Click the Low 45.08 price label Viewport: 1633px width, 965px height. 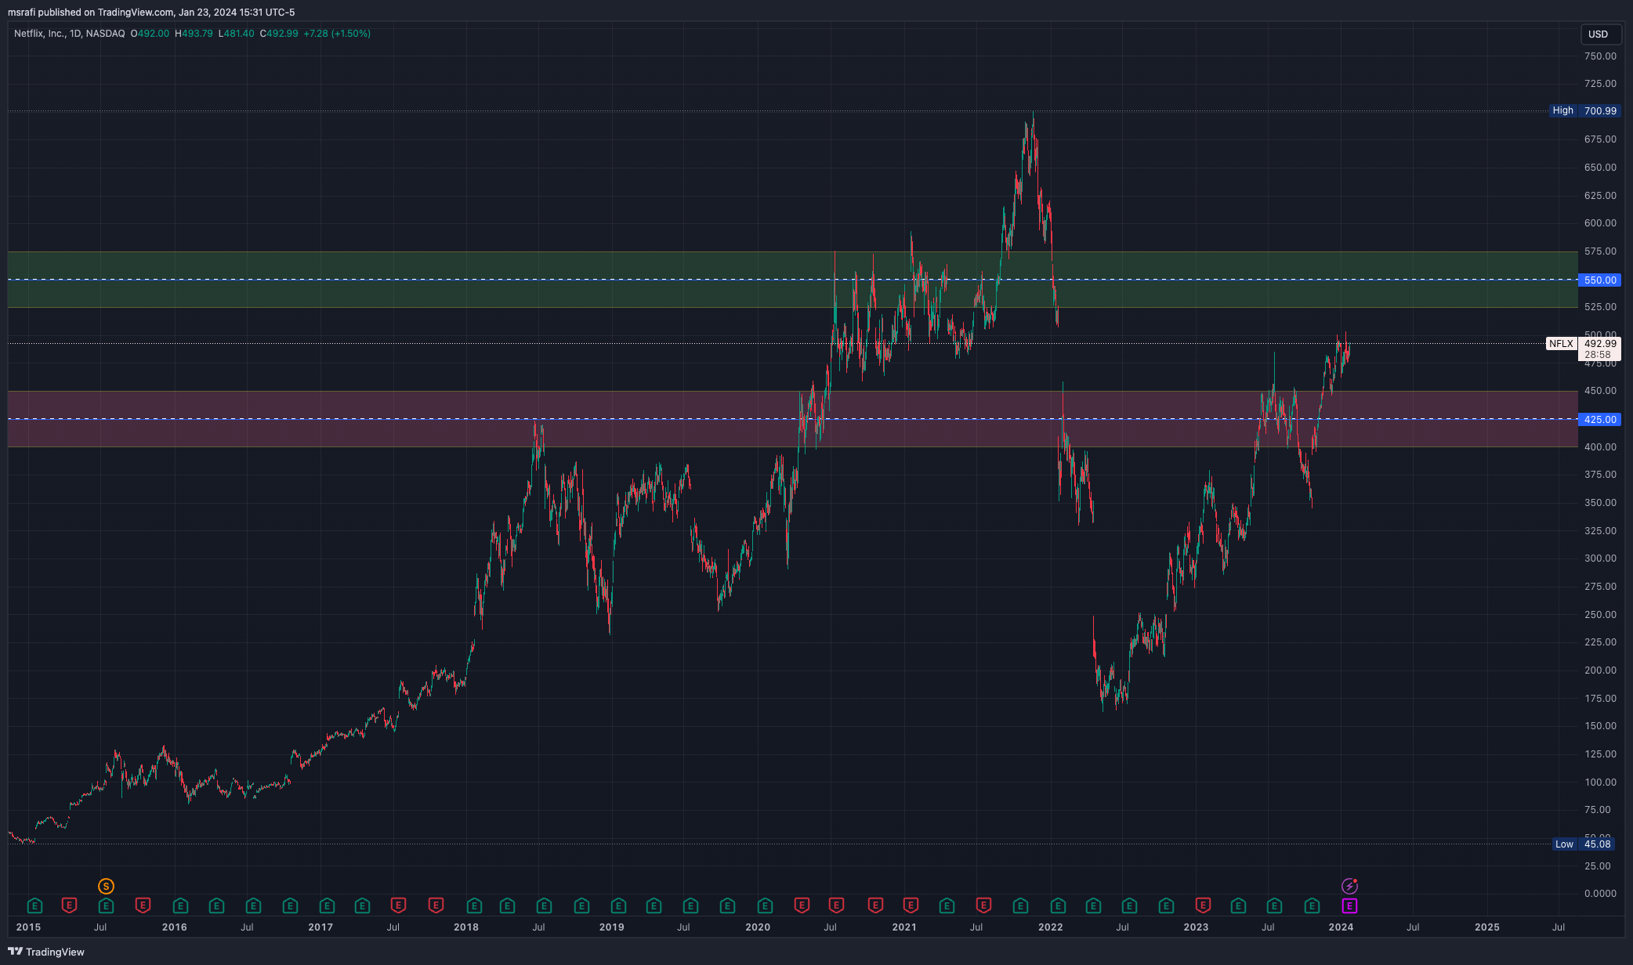coord(1584,844)
